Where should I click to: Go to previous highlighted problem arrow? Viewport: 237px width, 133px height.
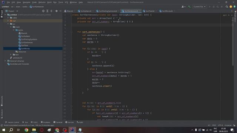click(x=229, y=15)
